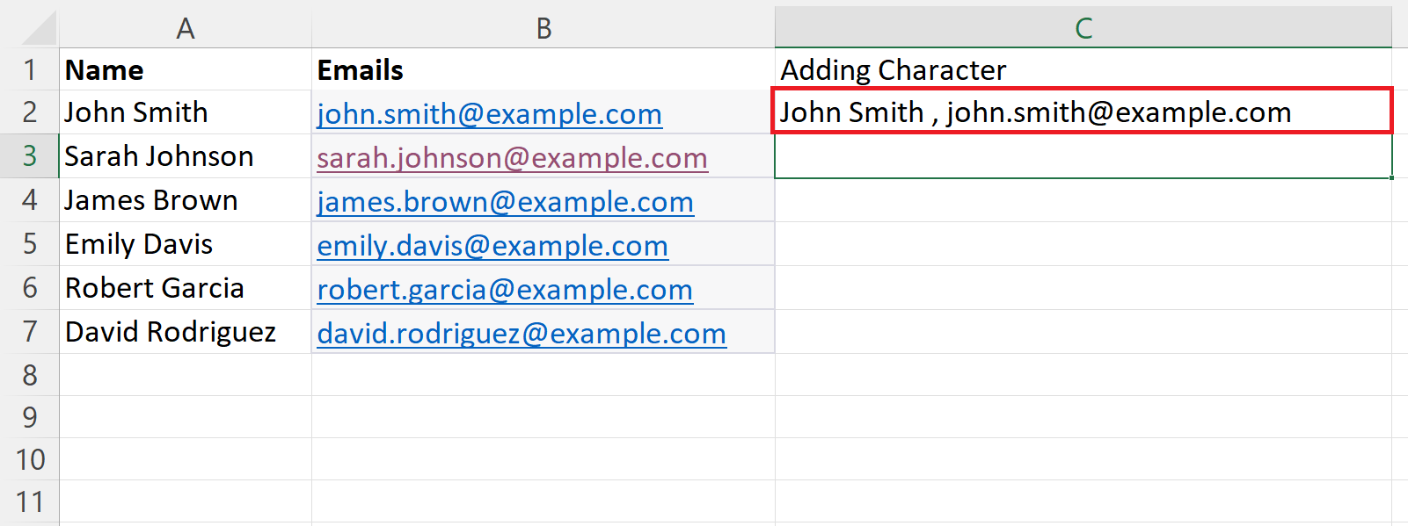Select the bold Emails header cell
Image resolution: width=1408 pixels, height=526 pixels.
pyautogui.click(x=544, y=69)
